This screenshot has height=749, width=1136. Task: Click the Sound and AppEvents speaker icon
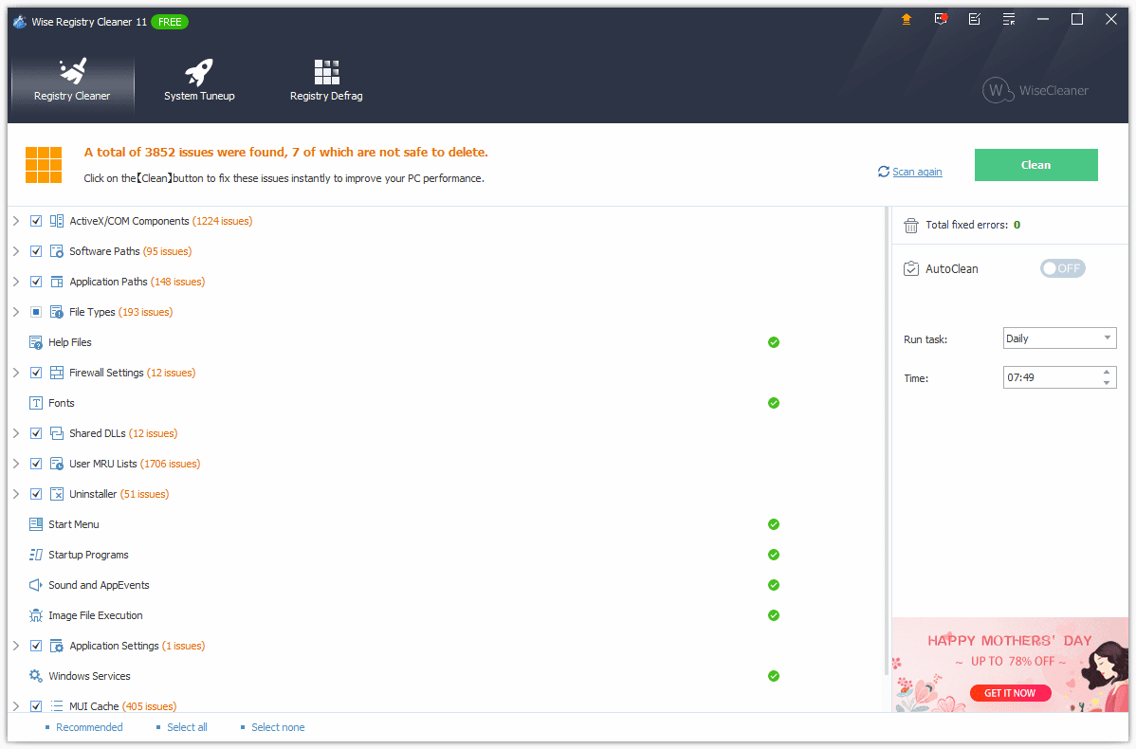pos(36,585)
